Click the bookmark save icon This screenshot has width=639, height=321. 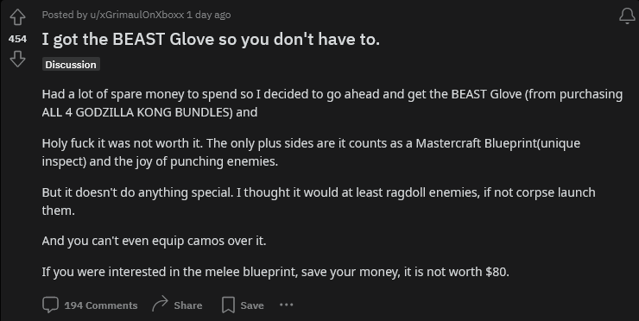(x=228, y=305)
